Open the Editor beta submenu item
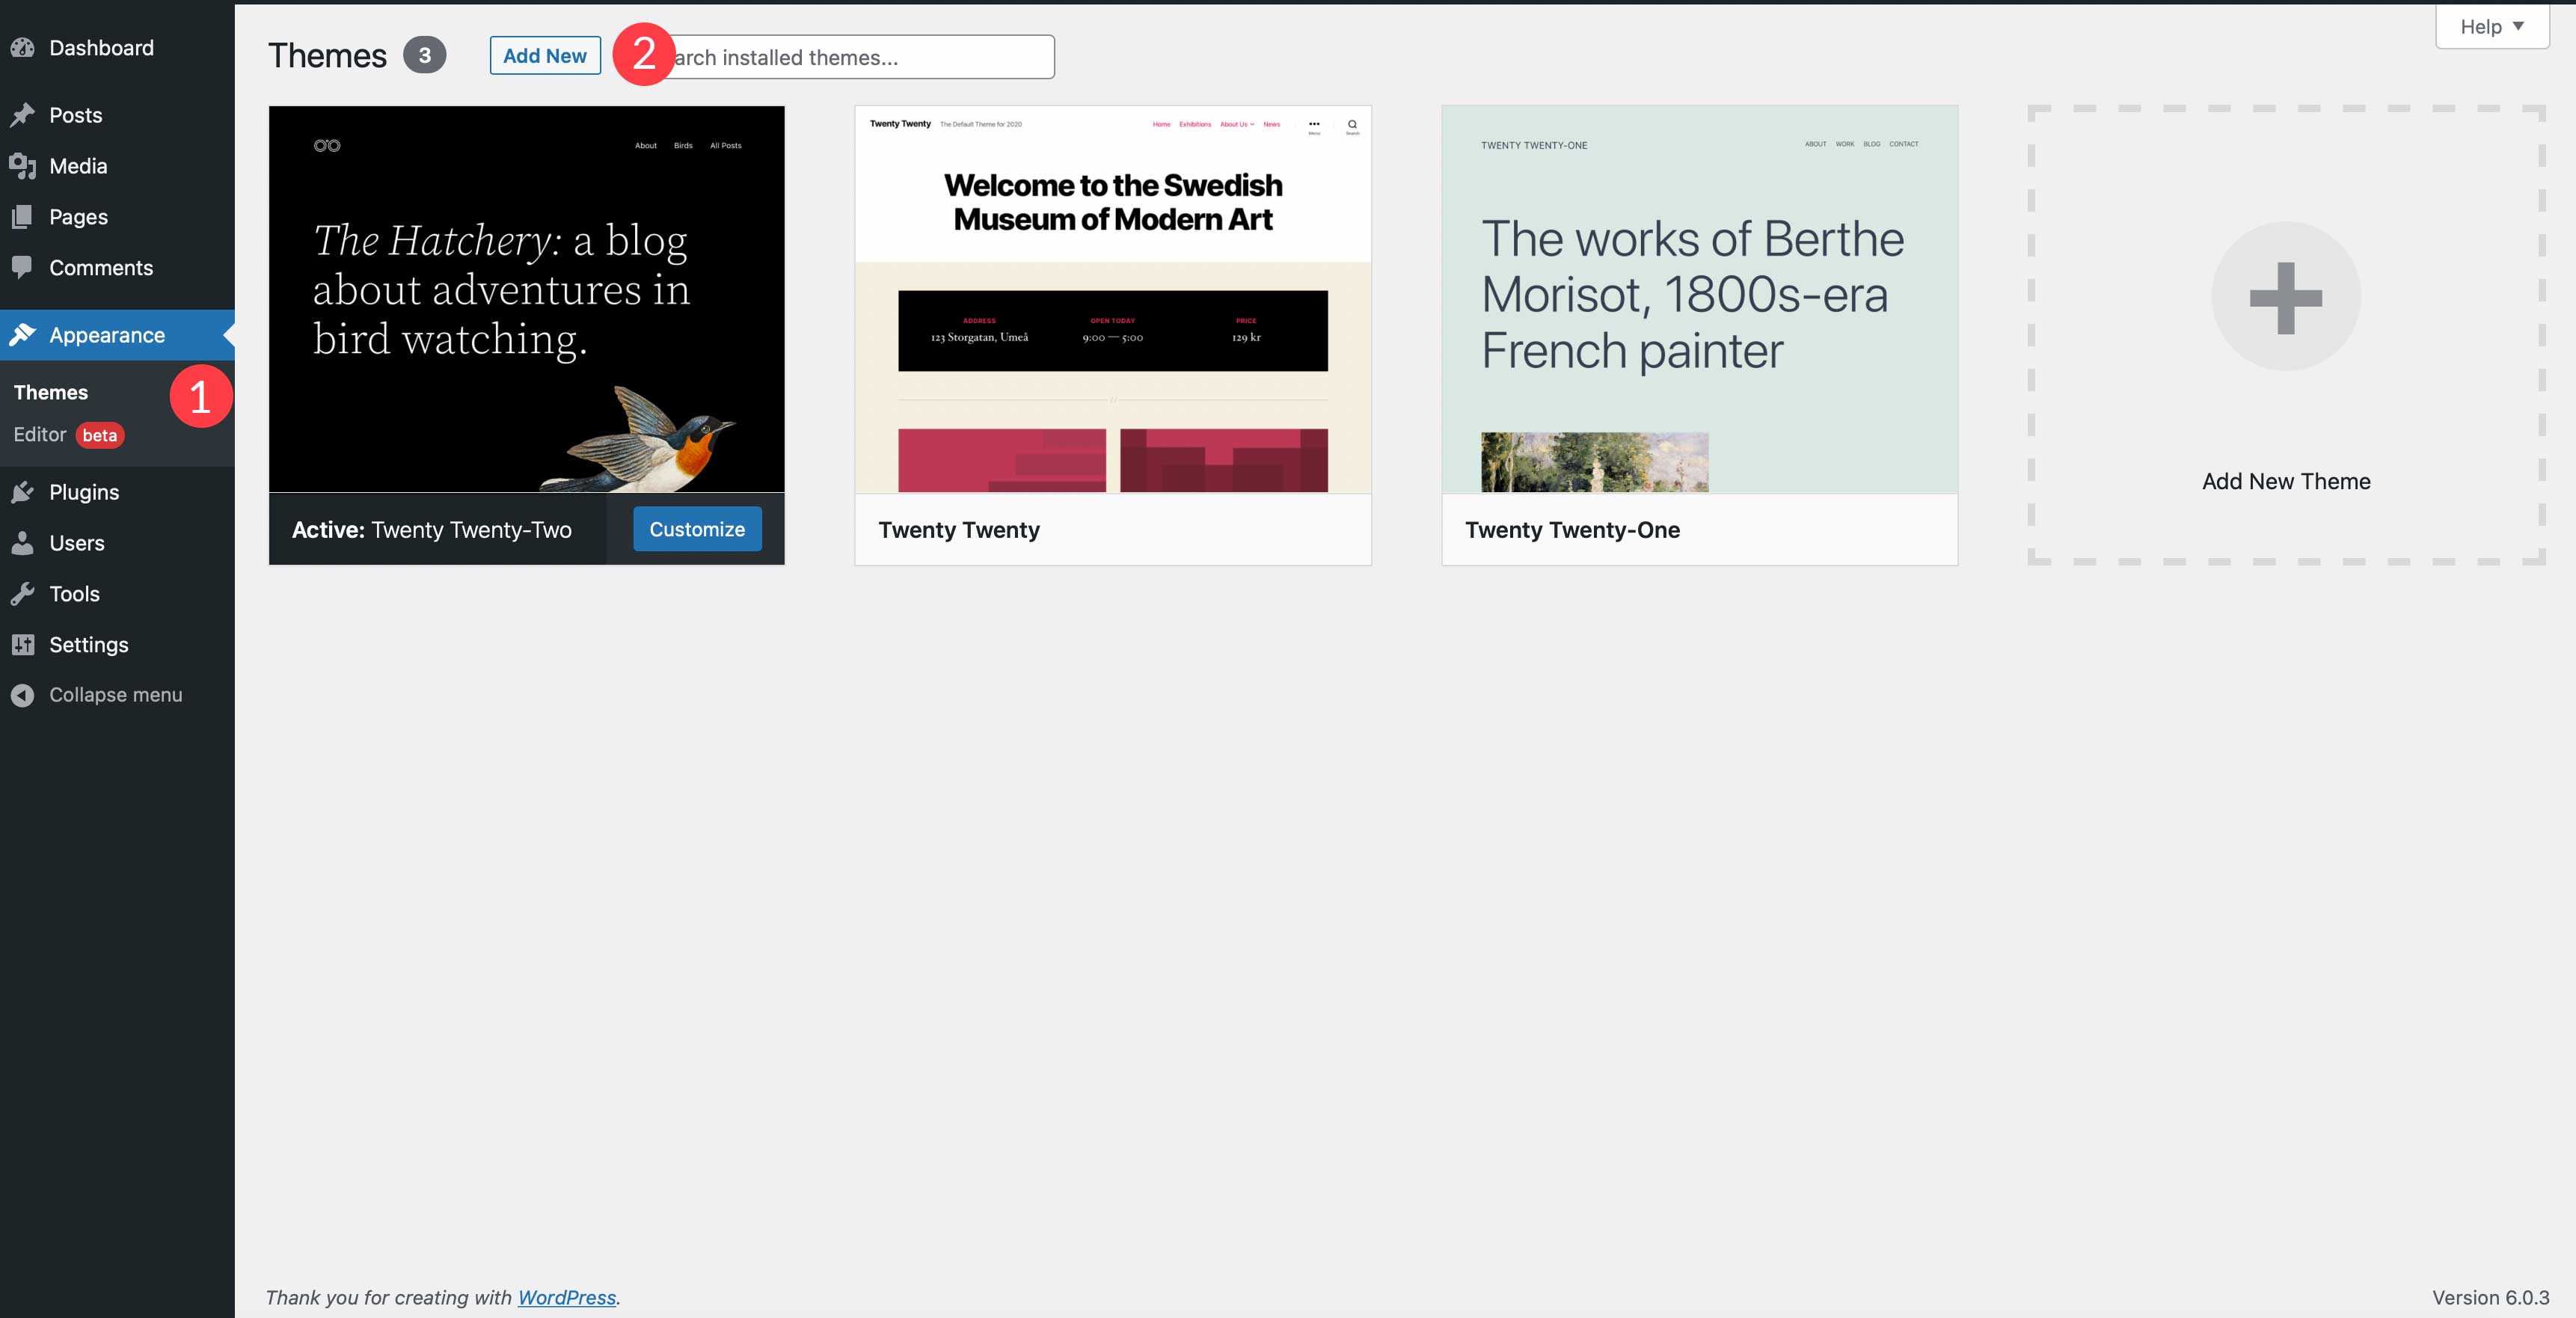2576x1318 pixels. 40,435
